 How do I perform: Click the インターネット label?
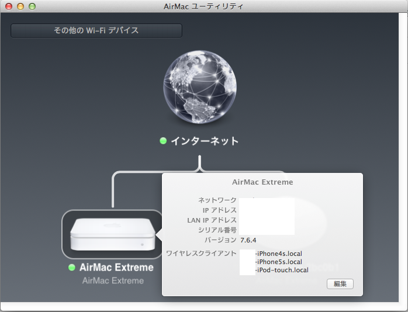(205, 141)
